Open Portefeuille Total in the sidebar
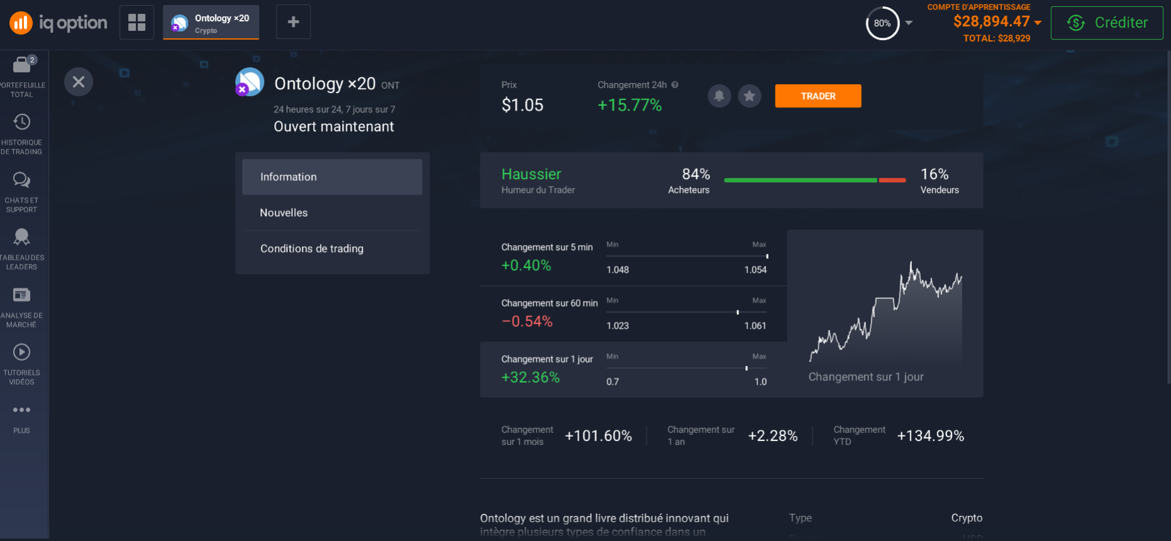The width and height of the screenshot is (1171, 541). coord(22,77)
